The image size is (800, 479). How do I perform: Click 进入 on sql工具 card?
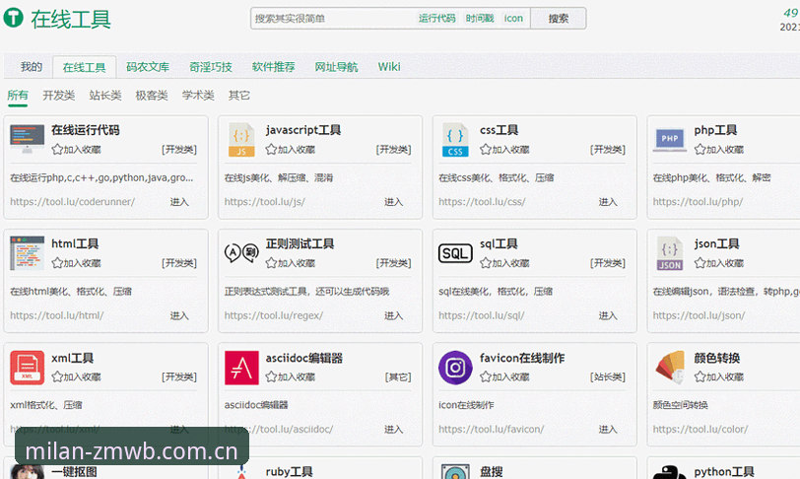608,315
